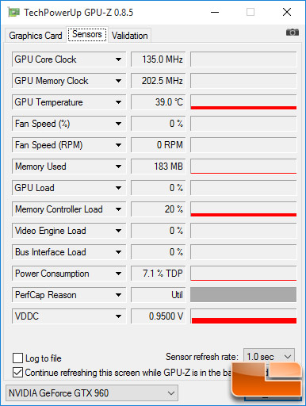Expand Fan Speed (RPM) sensor options
Screen dimensions: 306x406
click(x=118, y=145)
